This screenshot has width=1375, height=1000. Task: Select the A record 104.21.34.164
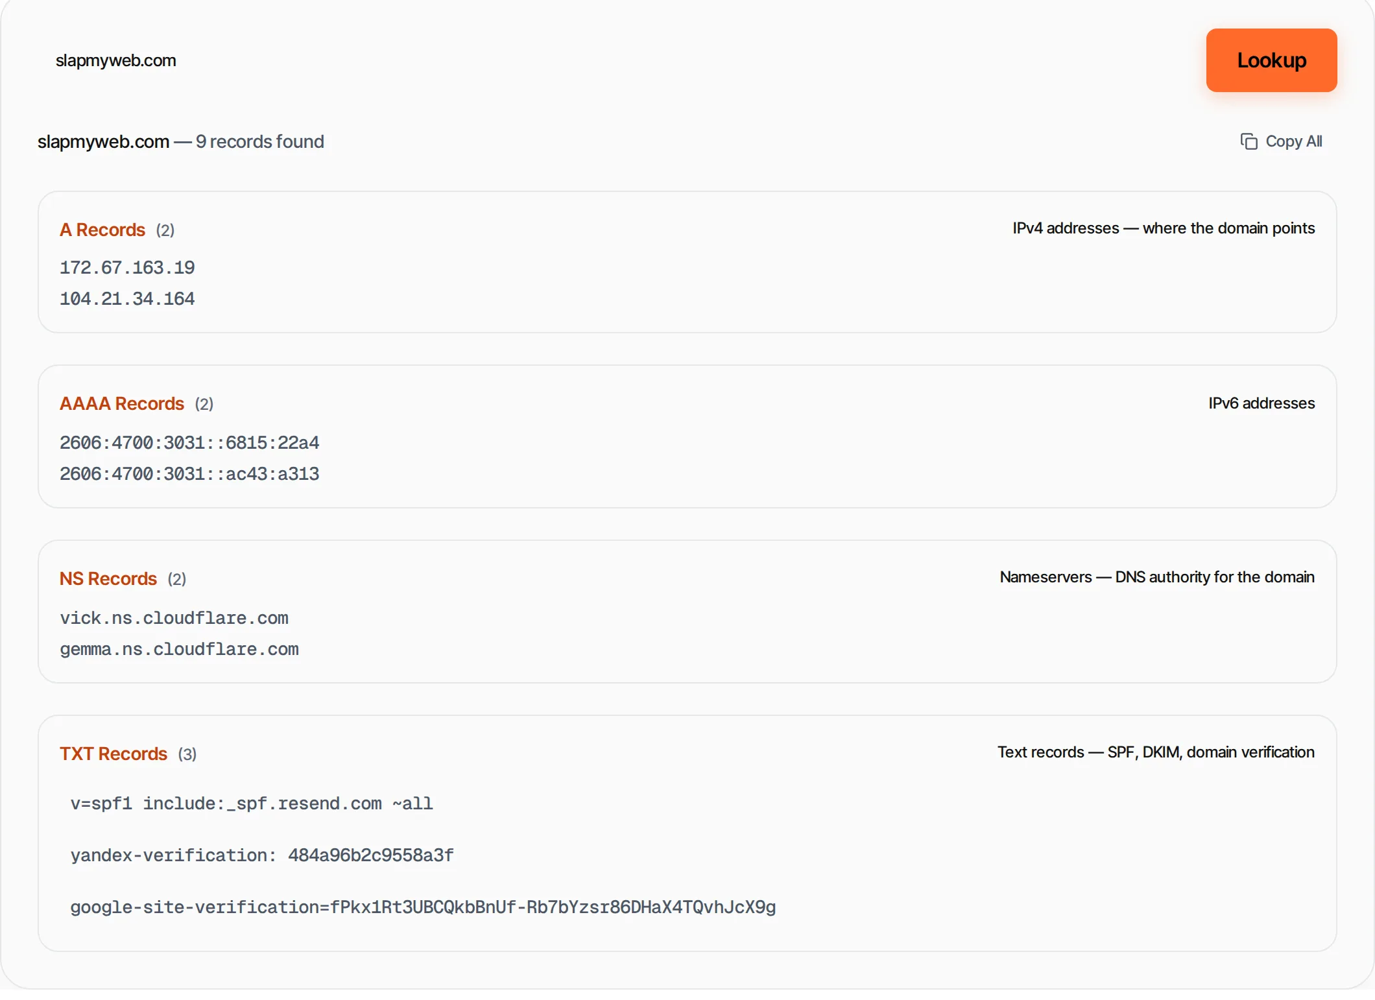pyautogui.click(x=127, y=298)
